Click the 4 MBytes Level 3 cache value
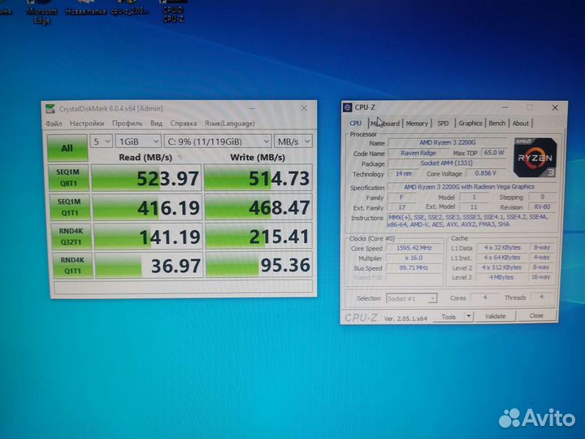The width and height of the screenshot is (585, 439). [x=501, y=277]
